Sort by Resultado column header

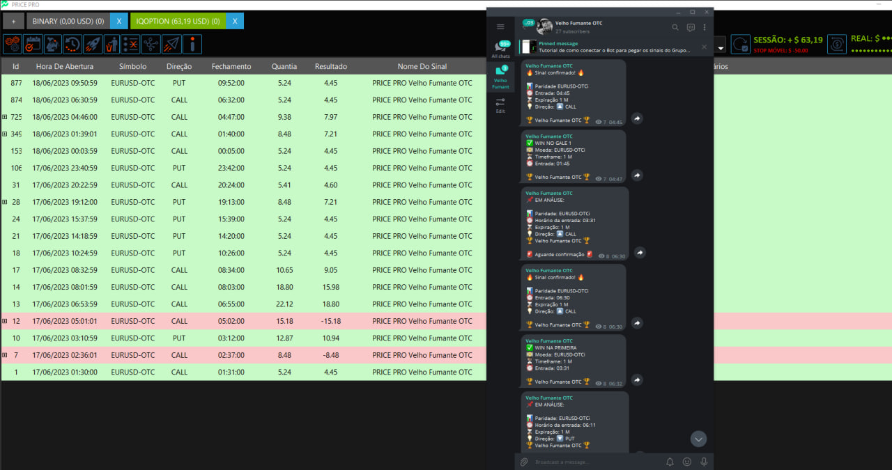[331, 66]
